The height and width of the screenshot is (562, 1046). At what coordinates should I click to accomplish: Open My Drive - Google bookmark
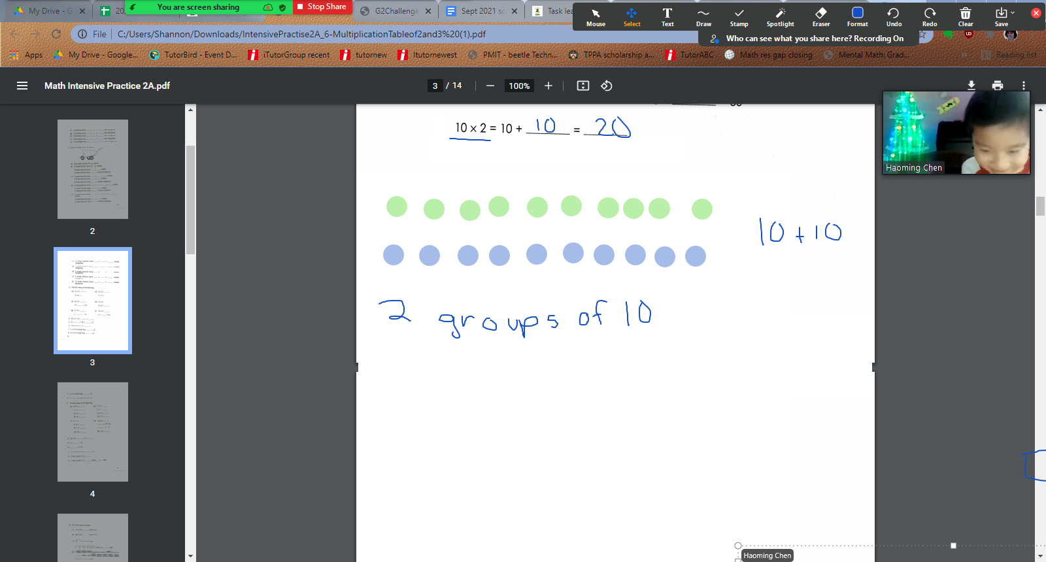[95, 55]
